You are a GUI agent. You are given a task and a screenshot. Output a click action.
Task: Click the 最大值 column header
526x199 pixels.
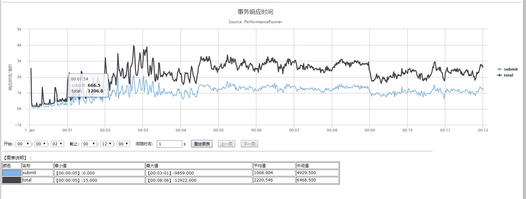click(x=199, y=166)
